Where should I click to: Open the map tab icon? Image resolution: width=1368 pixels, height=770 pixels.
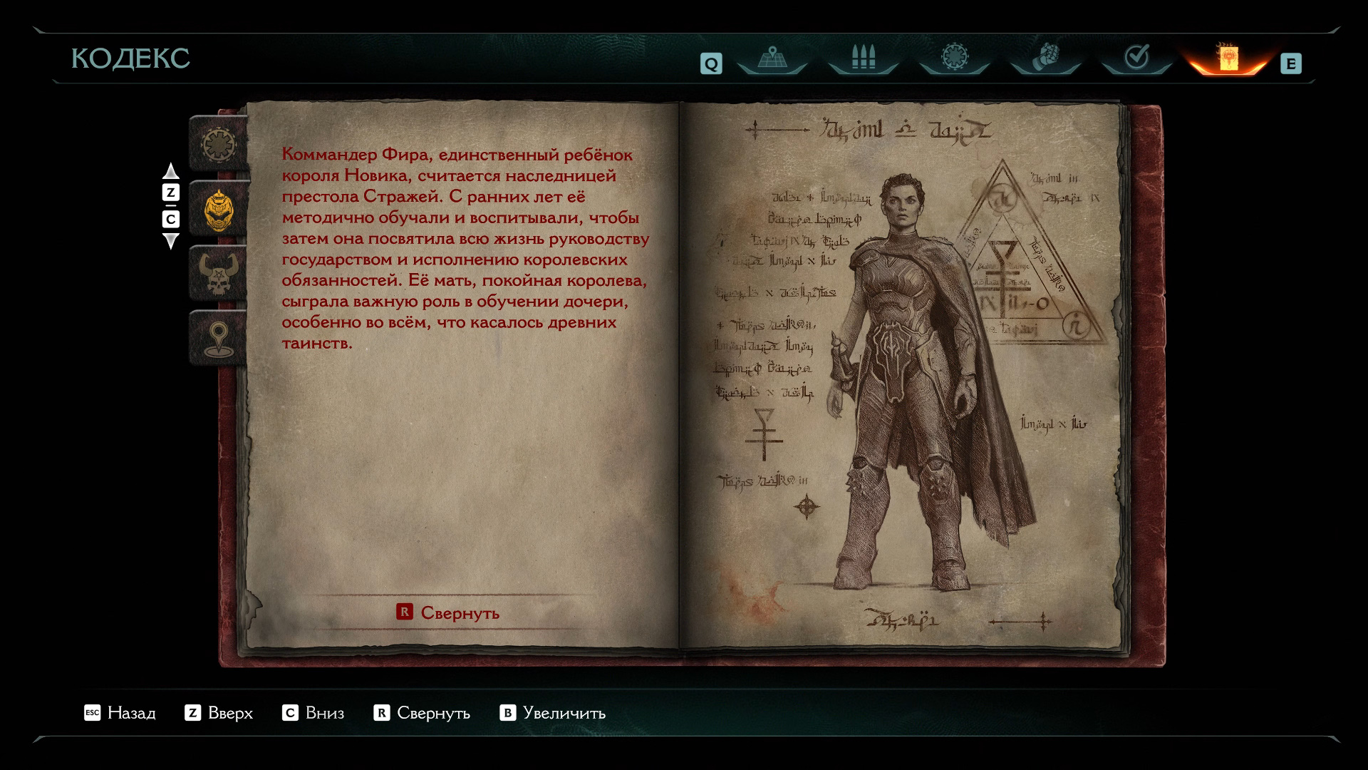[x=772, y=58]
